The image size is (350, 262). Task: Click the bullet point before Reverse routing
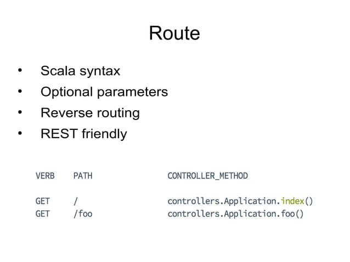[x=20, y=112]
